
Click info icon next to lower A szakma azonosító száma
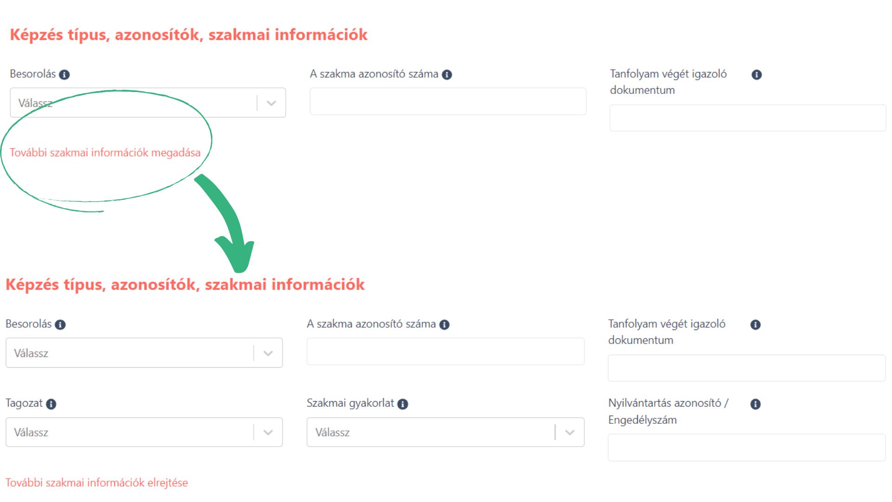445,324
